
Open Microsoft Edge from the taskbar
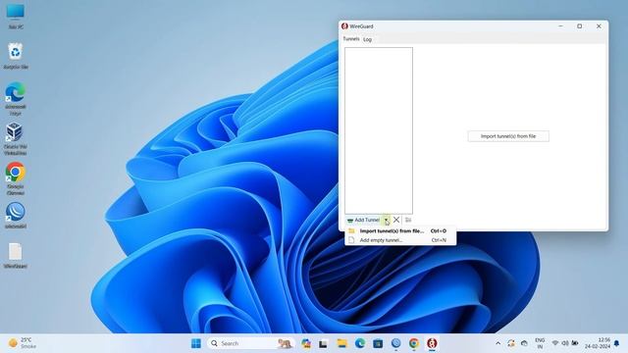[360, 343]
